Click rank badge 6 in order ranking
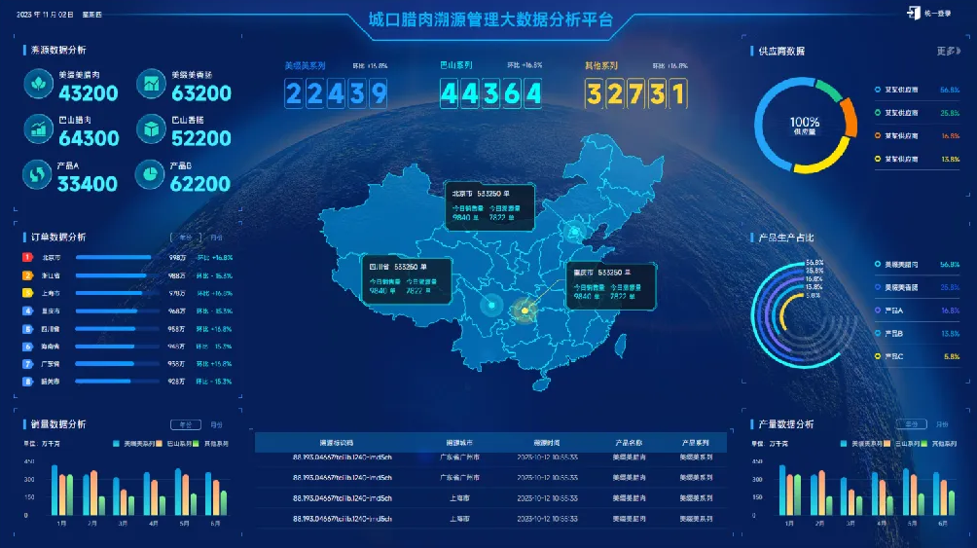 [27, 346]
